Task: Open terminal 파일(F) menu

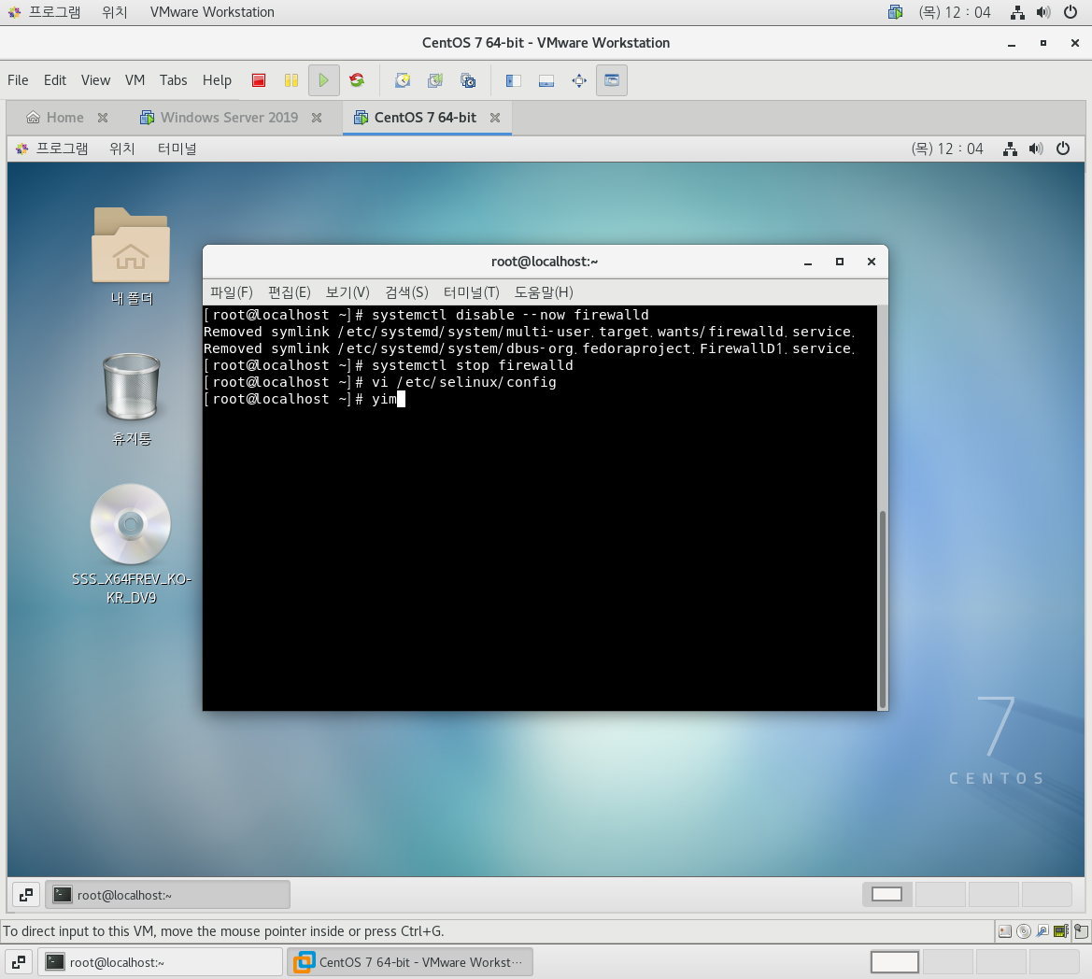Action: point(232,292)
